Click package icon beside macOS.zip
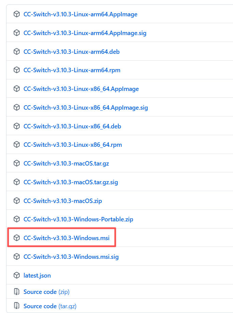Viewport: 233px width, 313px height. coord(17,201)
